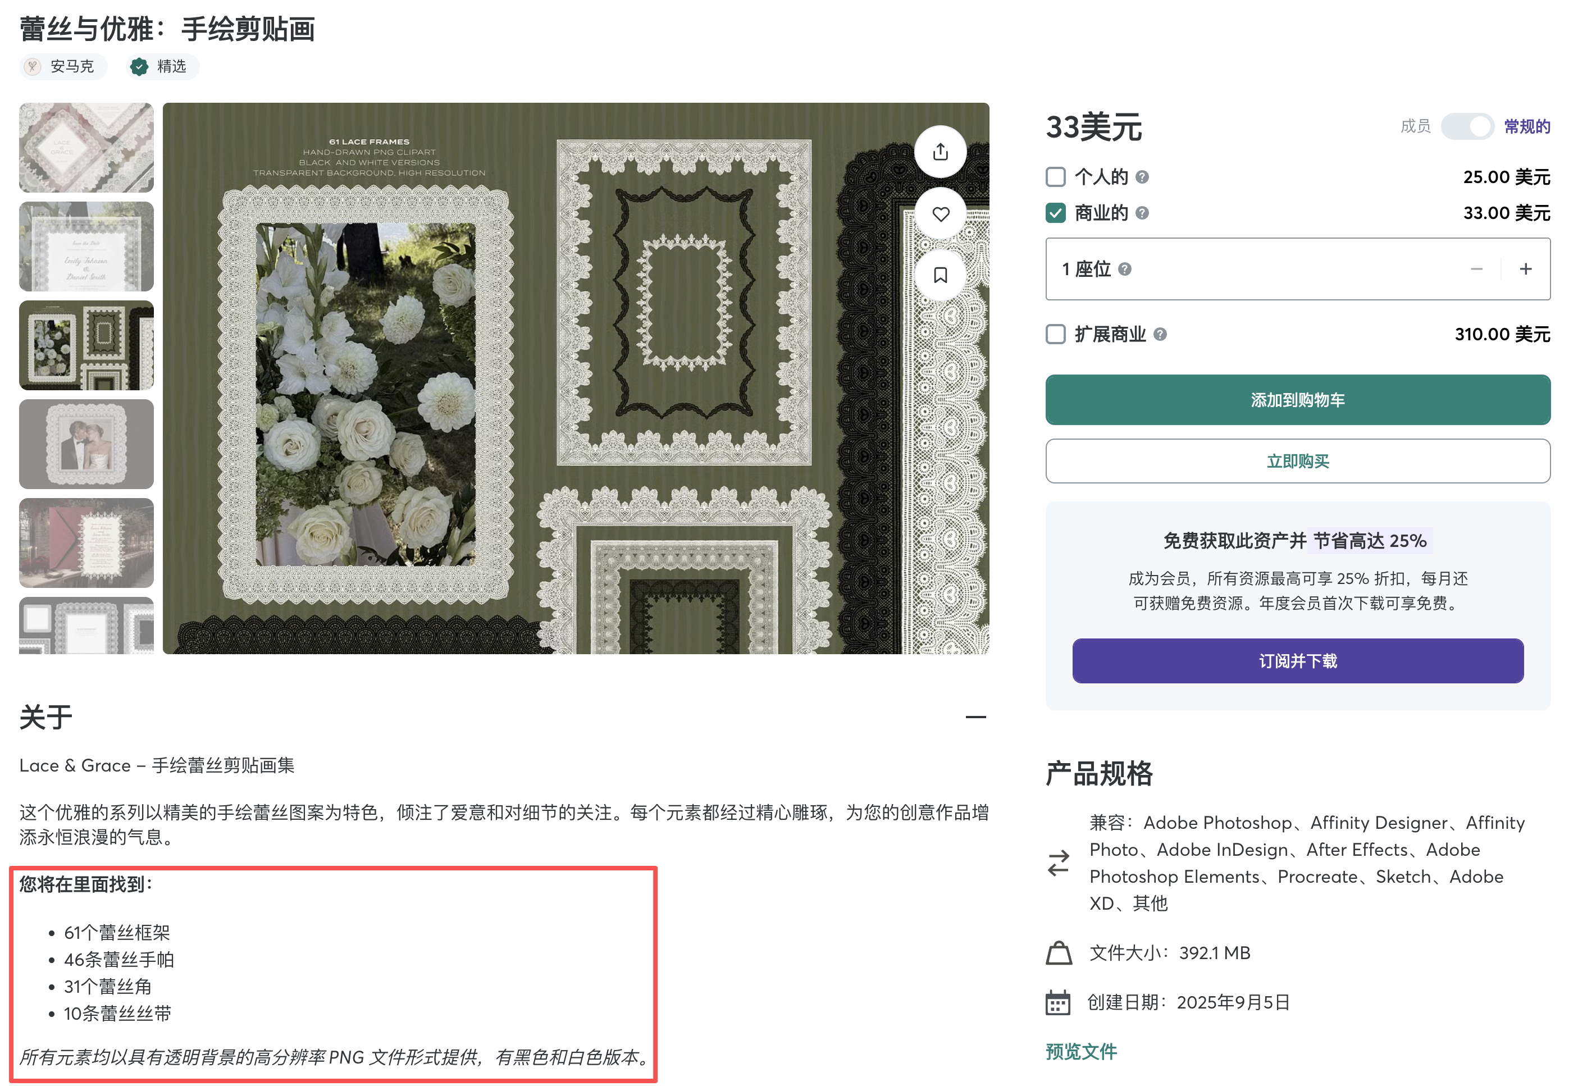Like the product with the heart icon
The height and width of the screenshot is (1086, 1587).
coord(940,214)
